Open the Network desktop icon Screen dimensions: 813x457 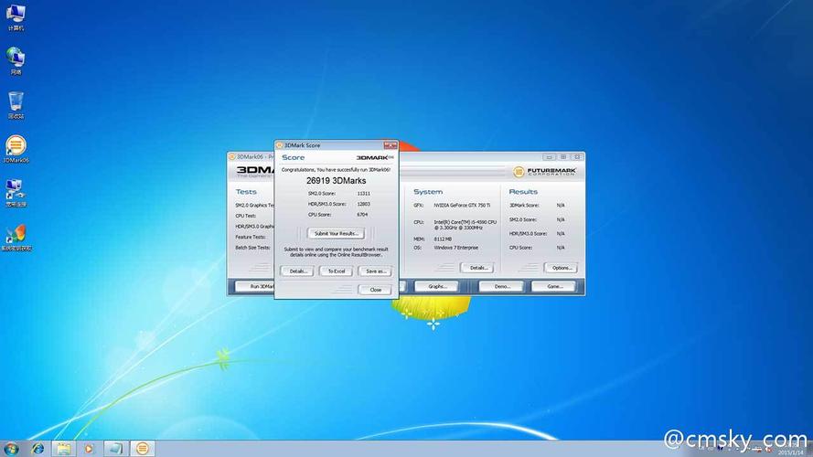[16, 60]
